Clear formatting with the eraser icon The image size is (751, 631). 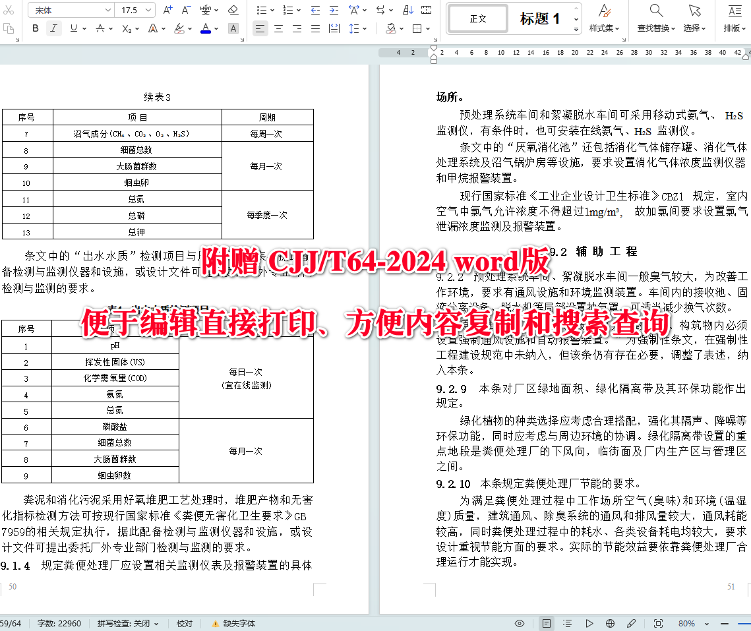pos(233,11)
